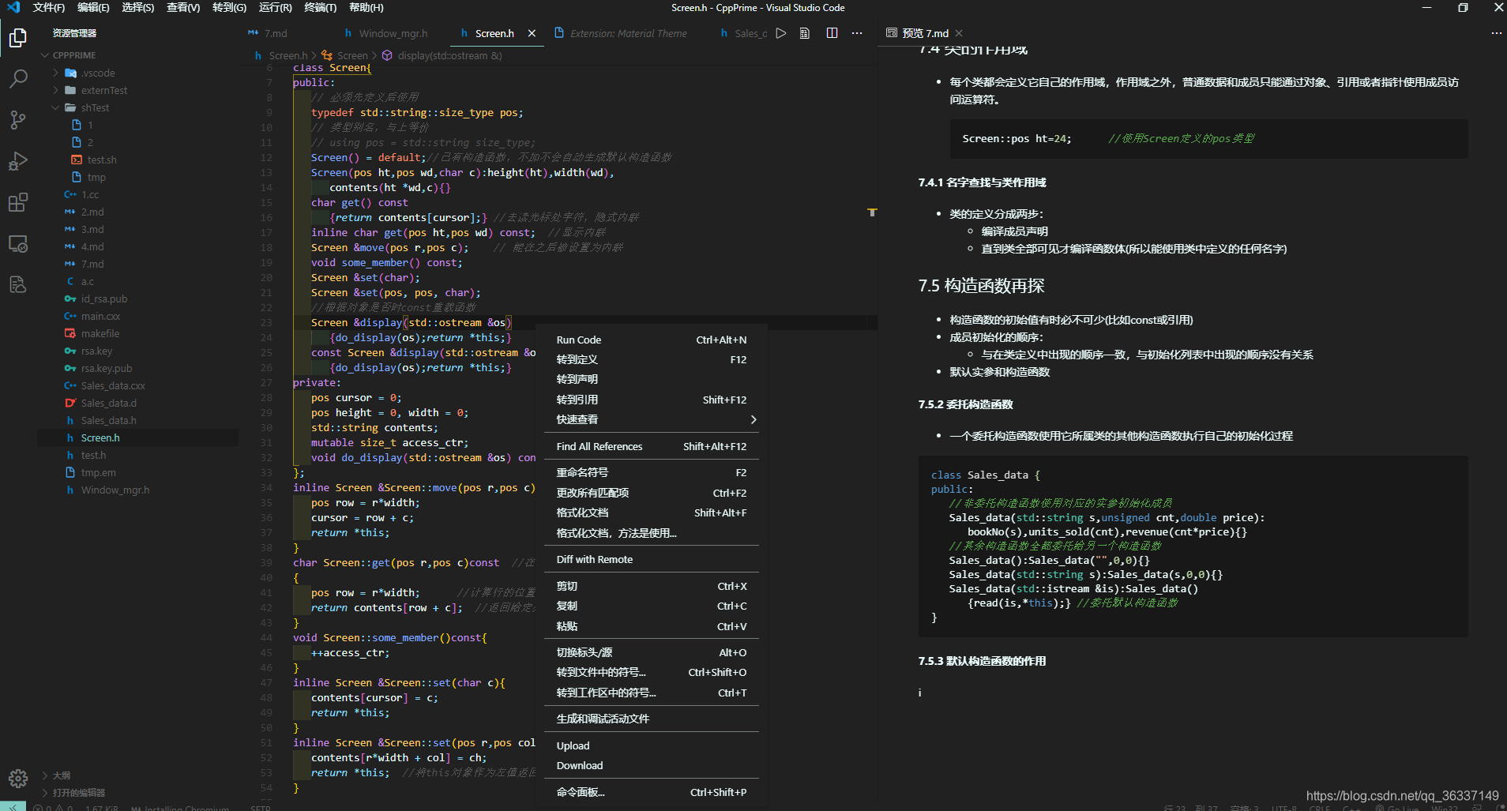Switch to Extension: Material Theme tab
The width and height of the screenshot is (1507, 811).
click(628, 33)
